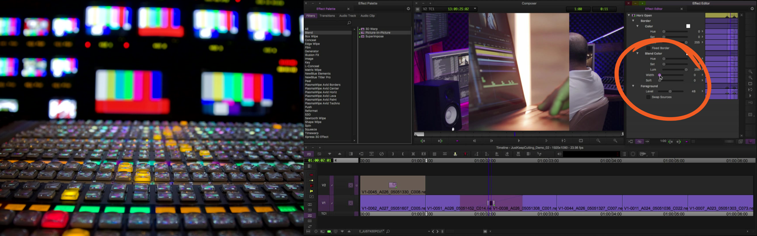The height and width of the screenshot is (236, 757).
Task: Switch to the Audio Track tab
Action: (347, 16)
